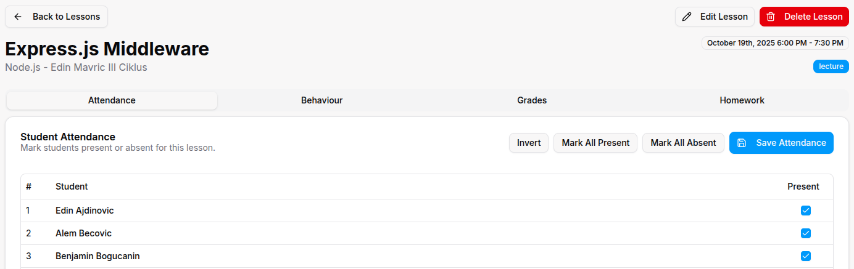Click the Present column header
Image resolution: width=854 pixels, height=269 pixels.
pyautogui.click(x=803, y=187)
